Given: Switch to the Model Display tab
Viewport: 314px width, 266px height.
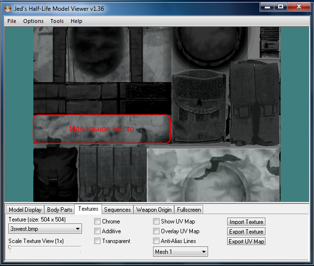Looking at the screenshot, I should coord(25,210).
